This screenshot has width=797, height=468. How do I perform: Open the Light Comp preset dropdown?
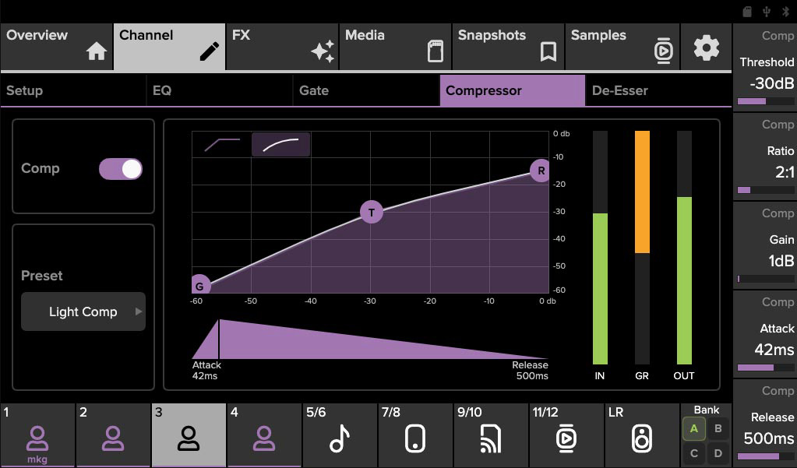[83, 311]
